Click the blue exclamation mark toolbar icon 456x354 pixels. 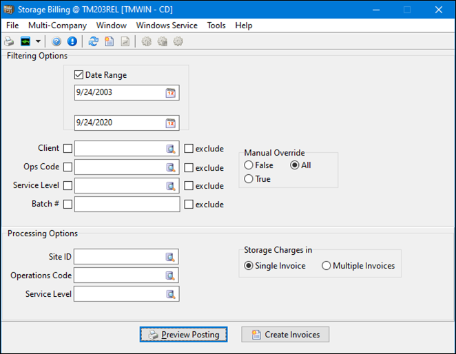(x=72, y=42)
